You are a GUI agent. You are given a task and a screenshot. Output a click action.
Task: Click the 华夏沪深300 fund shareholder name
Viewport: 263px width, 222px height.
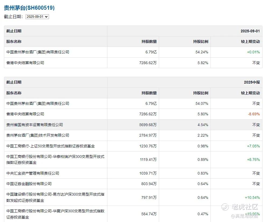55,214
